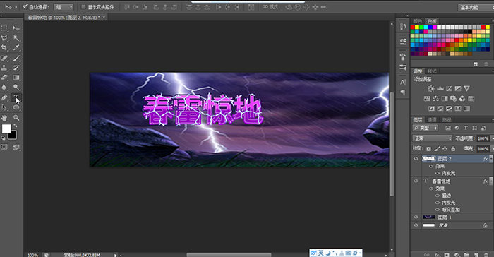
Task: Select the Crop tool
Action: [x=4, y=48]
